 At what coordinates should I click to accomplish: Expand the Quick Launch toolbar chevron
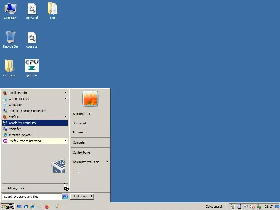[226, 206]
